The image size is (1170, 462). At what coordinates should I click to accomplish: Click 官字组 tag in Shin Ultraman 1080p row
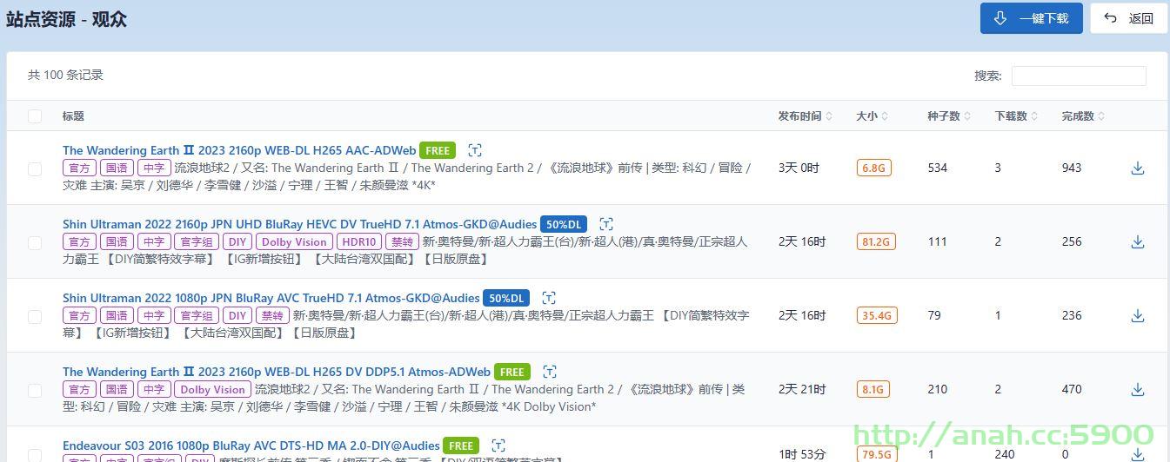tap(196, 316)
